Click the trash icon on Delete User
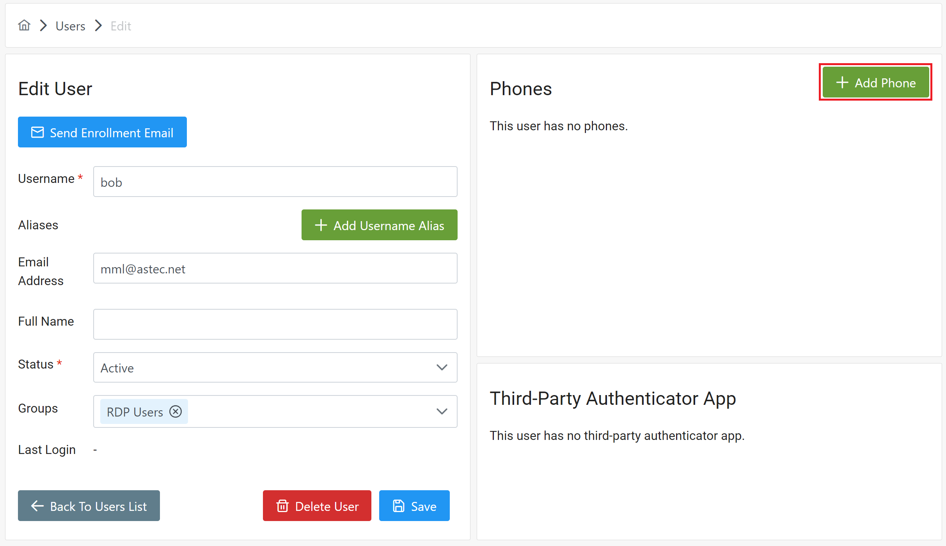 282,506
